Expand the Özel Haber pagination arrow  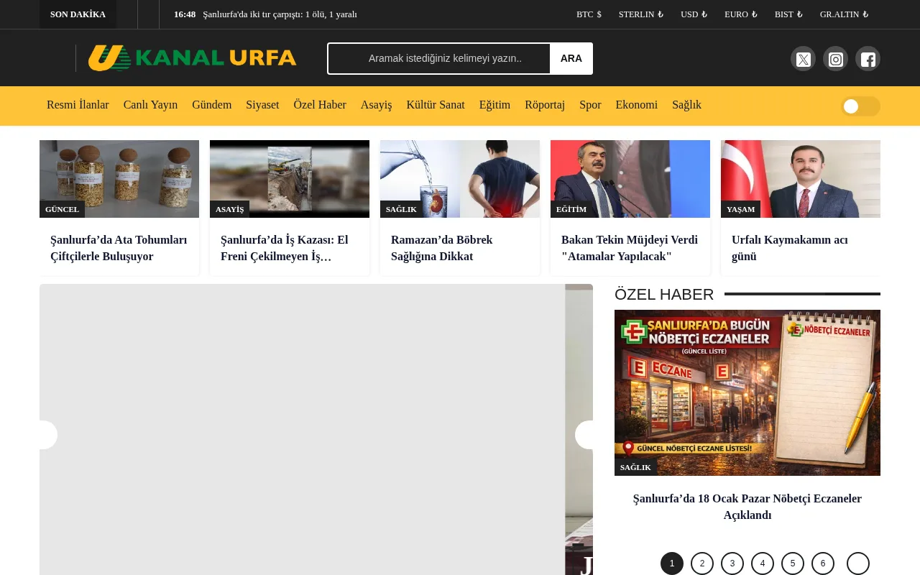857,563
